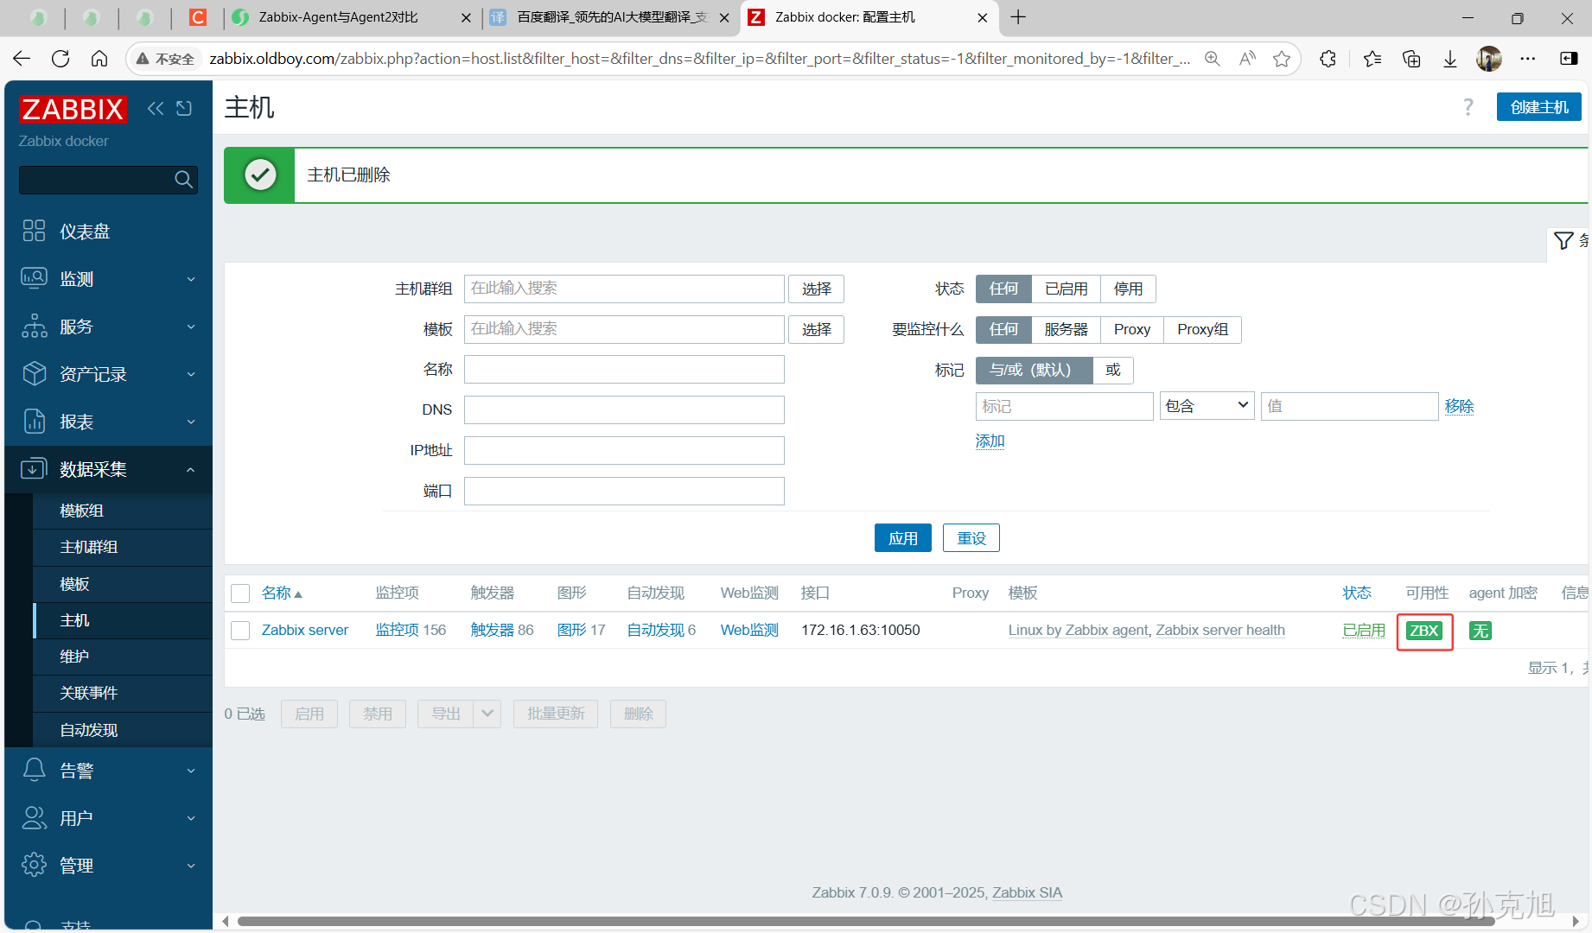This screenshot has height=933, width=1592.
Task: Open the 包含 tag operator dropdown
Action: [1207, 406]
